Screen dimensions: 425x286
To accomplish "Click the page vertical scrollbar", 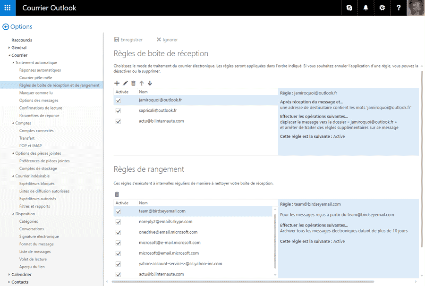I will pos(422,159).
